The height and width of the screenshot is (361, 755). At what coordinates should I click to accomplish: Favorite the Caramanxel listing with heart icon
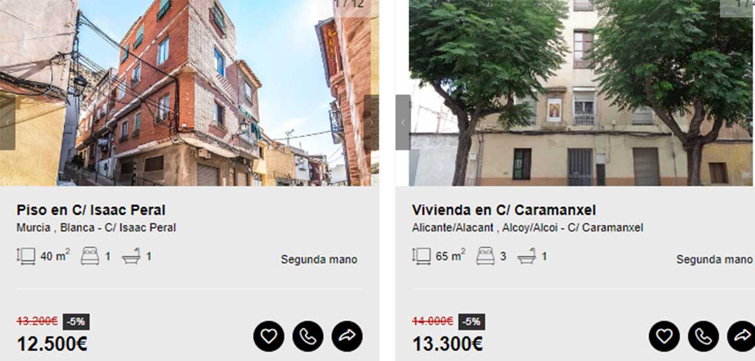[x=664, y=337]
